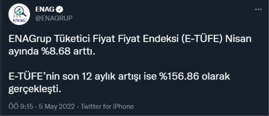Image resolution: width=269 pixels, height=116 pixels.
Task: Open the ENAG profile avatar
Action: point(19,14)
